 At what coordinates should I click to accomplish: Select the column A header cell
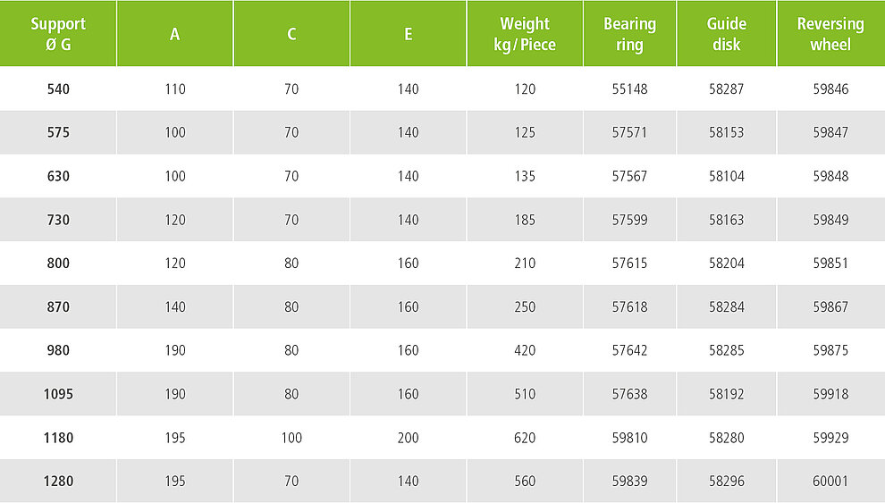pos(175,34)
